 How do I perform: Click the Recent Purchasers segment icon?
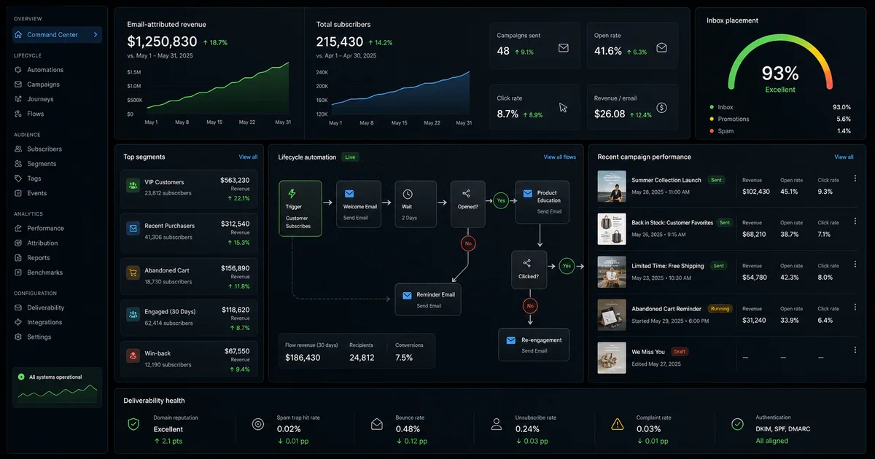[133, 229]
